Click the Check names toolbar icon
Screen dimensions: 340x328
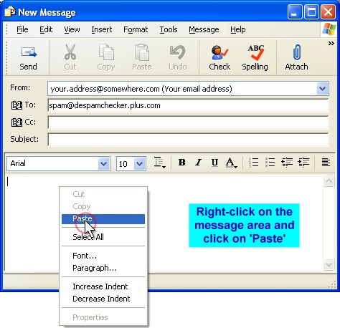pos(219,52)
